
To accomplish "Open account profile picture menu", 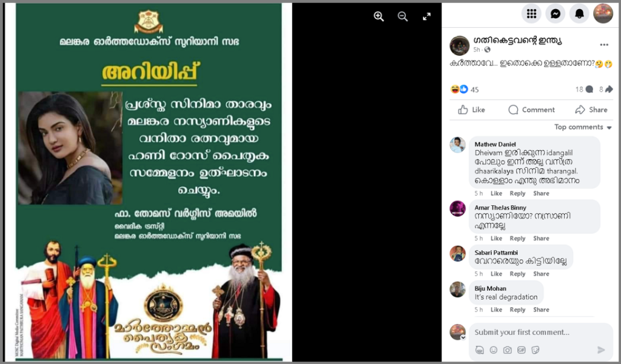I will click(x=603, y=14).
